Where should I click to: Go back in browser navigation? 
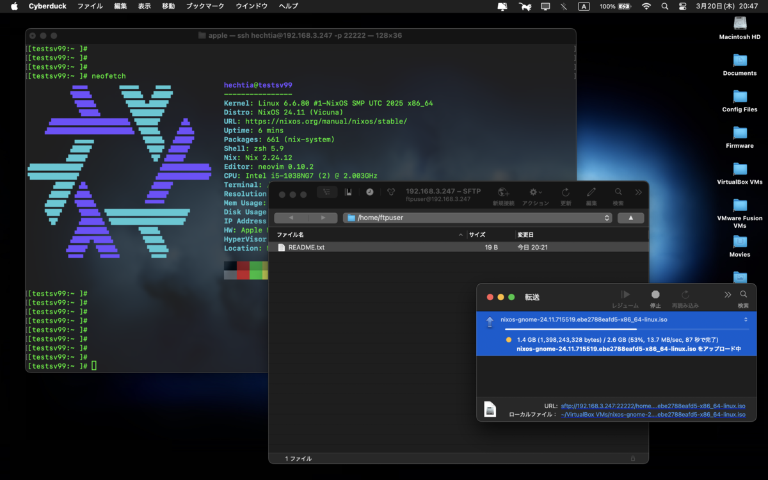click(291, 218)
